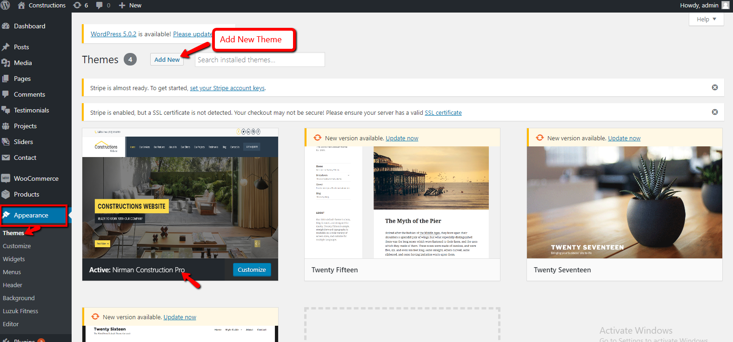The height and width of the screenshot is (342, 733).
Task: Expand the Help dropdown tab
Action: (x=706, y=19)
